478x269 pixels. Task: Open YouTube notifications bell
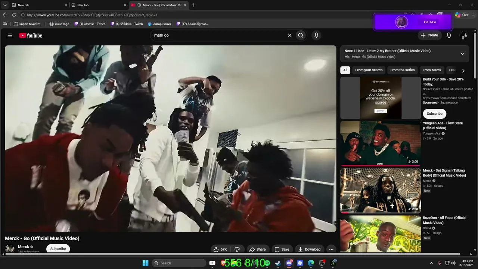coord(449,35)
